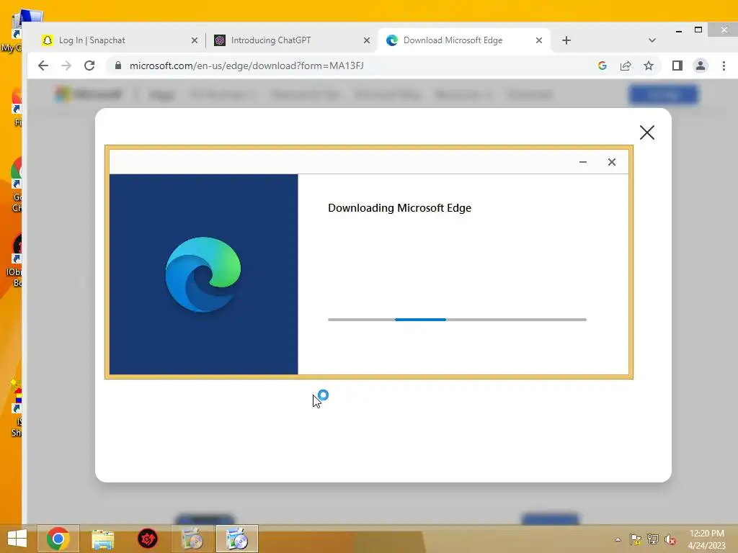
Task: Expand the tab search dropdown arrow
Action: pos(652,40)
